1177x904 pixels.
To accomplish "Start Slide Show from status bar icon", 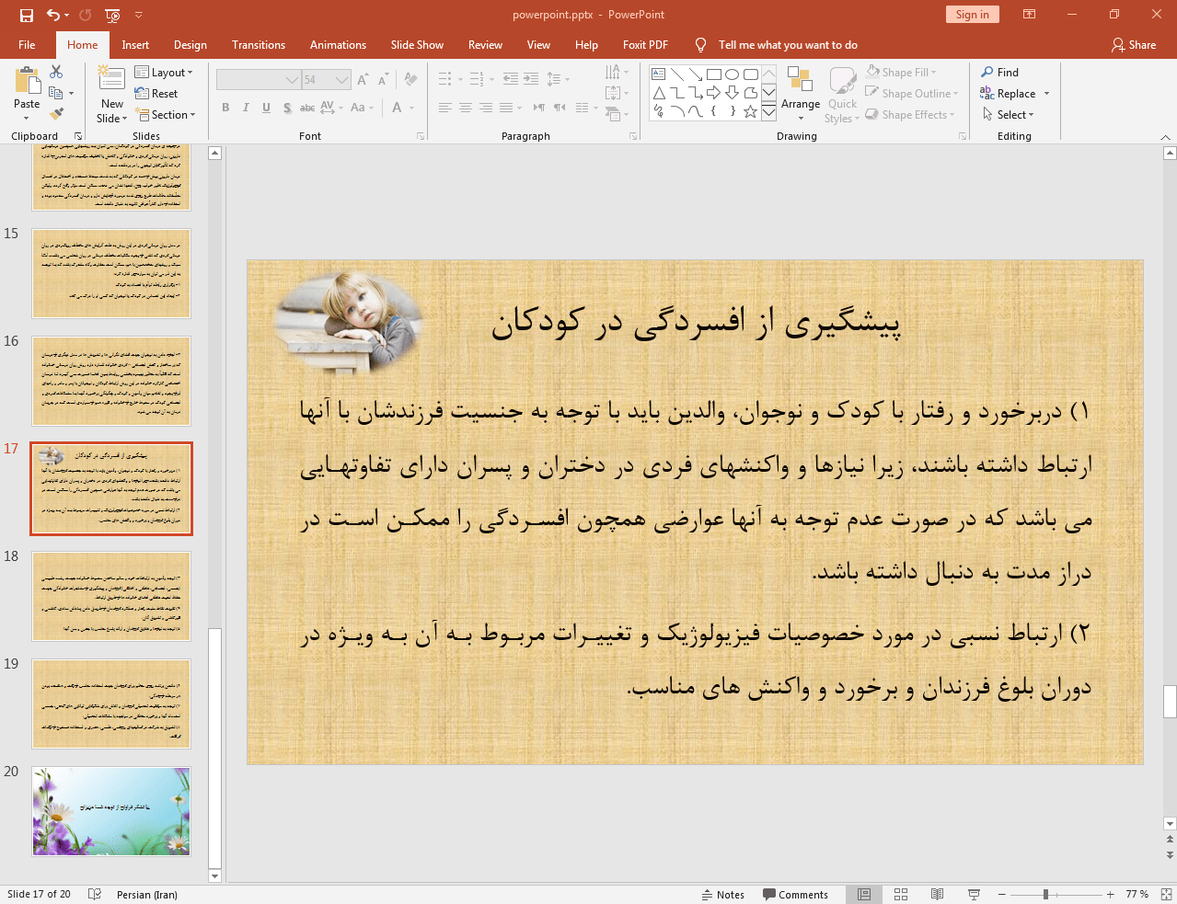I will tap(974, 894).
